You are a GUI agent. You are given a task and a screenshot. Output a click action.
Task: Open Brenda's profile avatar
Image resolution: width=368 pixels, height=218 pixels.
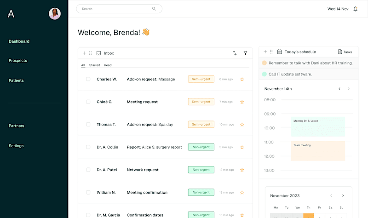pyautogui.click(x=55, y=14)
